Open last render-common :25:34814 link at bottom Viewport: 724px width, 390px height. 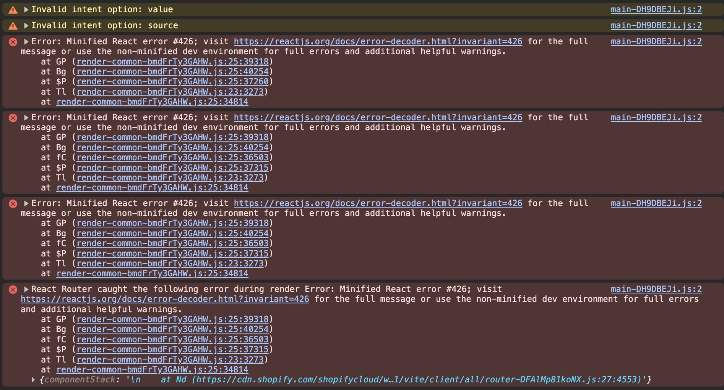(152, 370)
